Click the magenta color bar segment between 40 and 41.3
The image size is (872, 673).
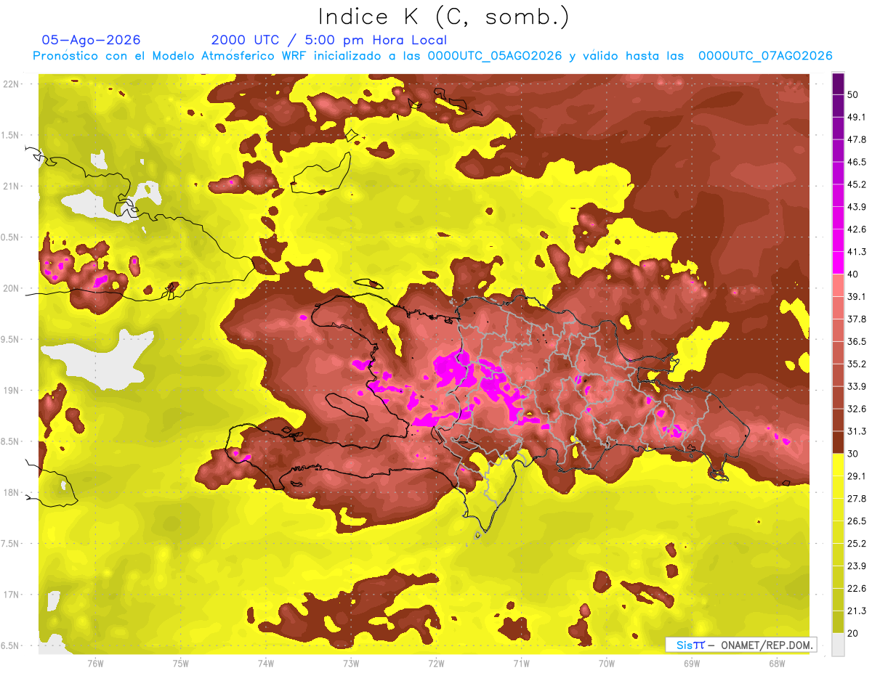coord(838,262)
